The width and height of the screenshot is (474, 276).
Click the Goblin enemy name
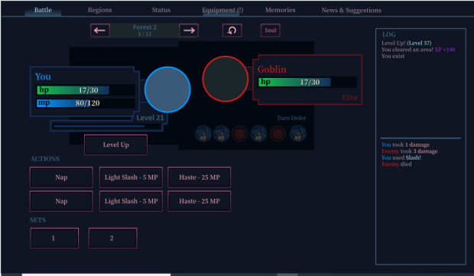(x=271, y=70)
